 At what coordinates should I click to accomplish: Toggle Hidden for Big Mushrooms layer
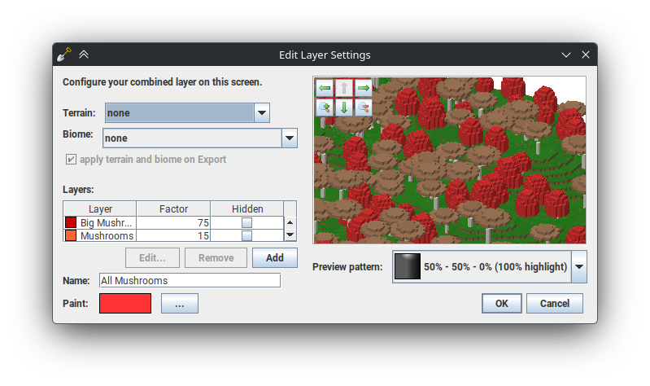246,223
